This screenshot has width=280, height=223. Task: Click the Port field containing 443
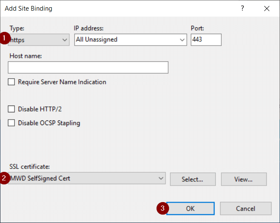click(x=206, y=40)
